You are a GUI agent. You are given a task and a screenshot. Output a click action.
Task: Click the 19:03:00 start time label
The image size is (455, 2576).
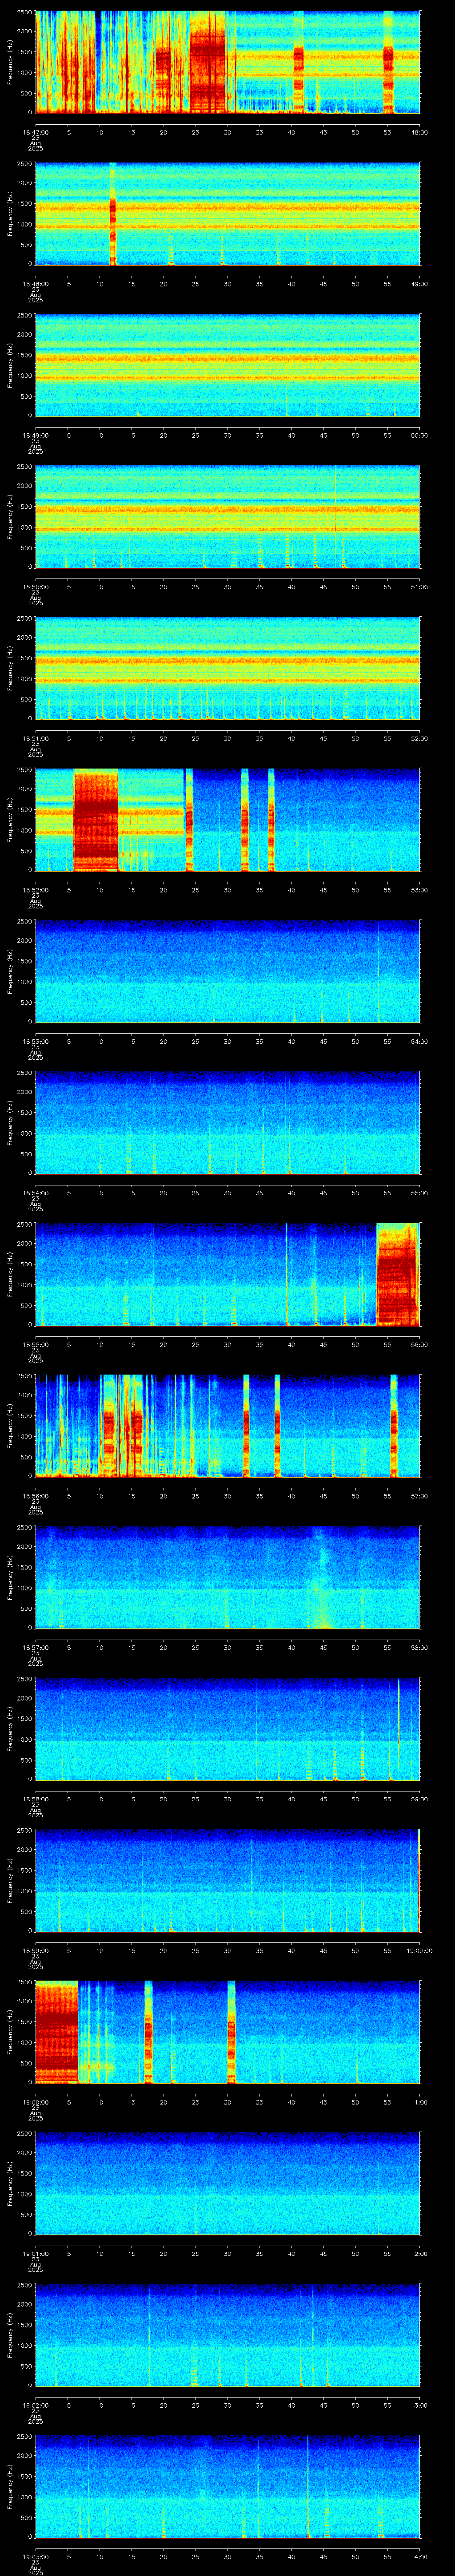pyautogui.click(x=35, y=2556)
